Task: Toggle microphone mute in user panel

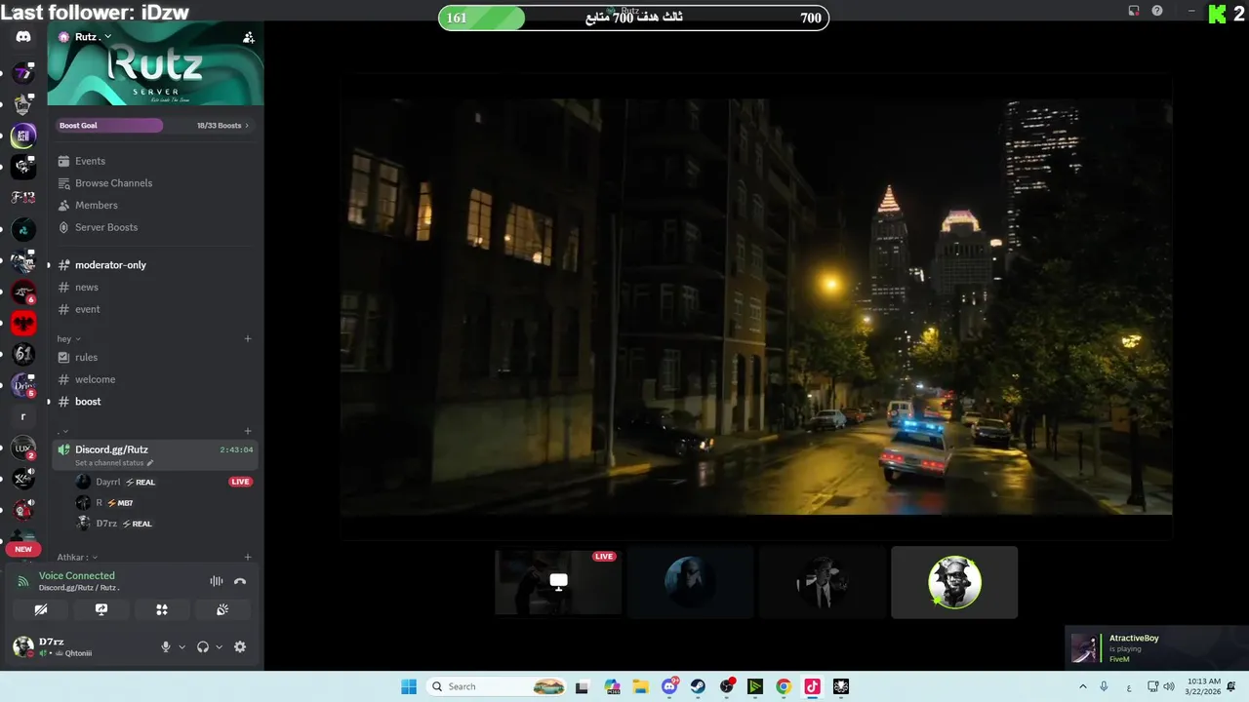Action: coord(166,647)
